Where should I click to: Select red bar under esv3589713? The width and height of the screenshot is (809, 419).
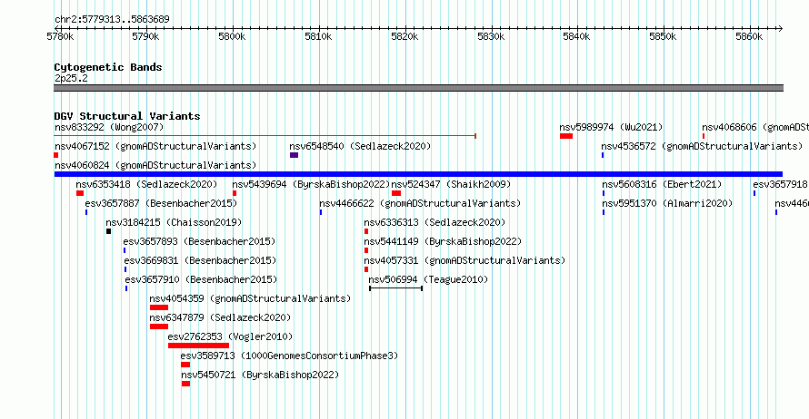tap(185, 365)
